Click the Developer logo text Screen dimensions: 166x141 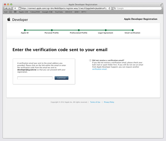point(20,20)
